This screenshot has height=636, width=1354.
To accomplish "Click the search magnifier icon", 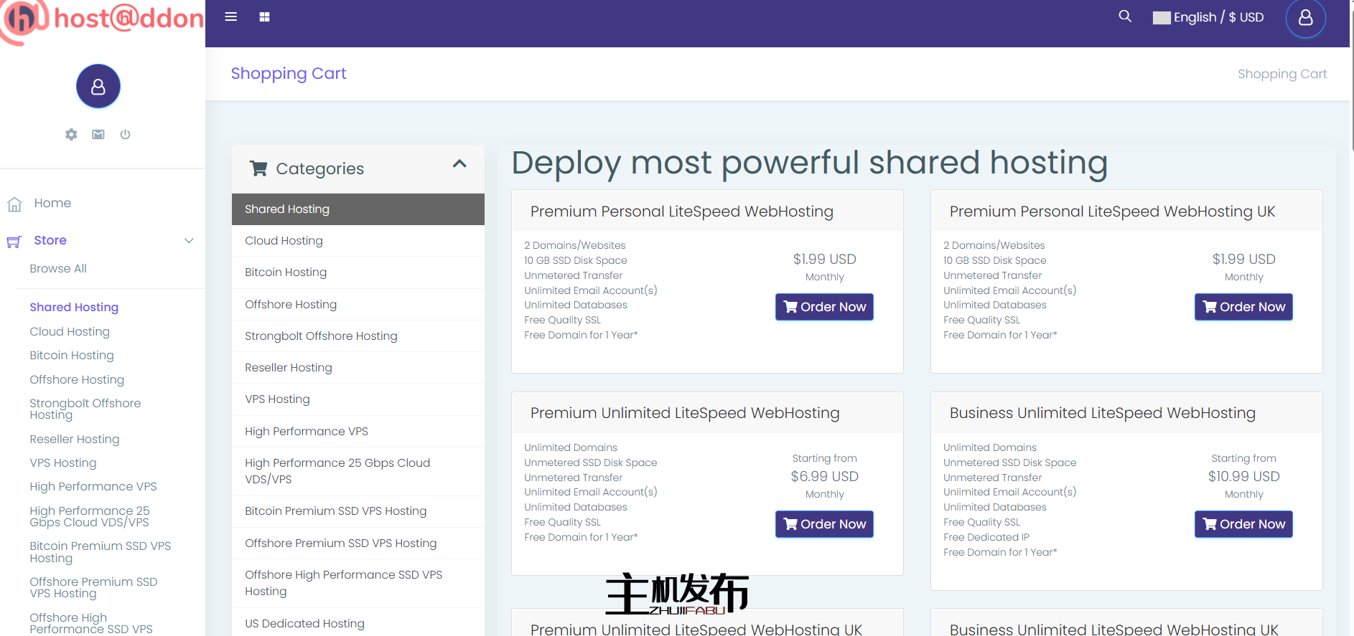I will pyautogui.click(x=1125, y=16).
